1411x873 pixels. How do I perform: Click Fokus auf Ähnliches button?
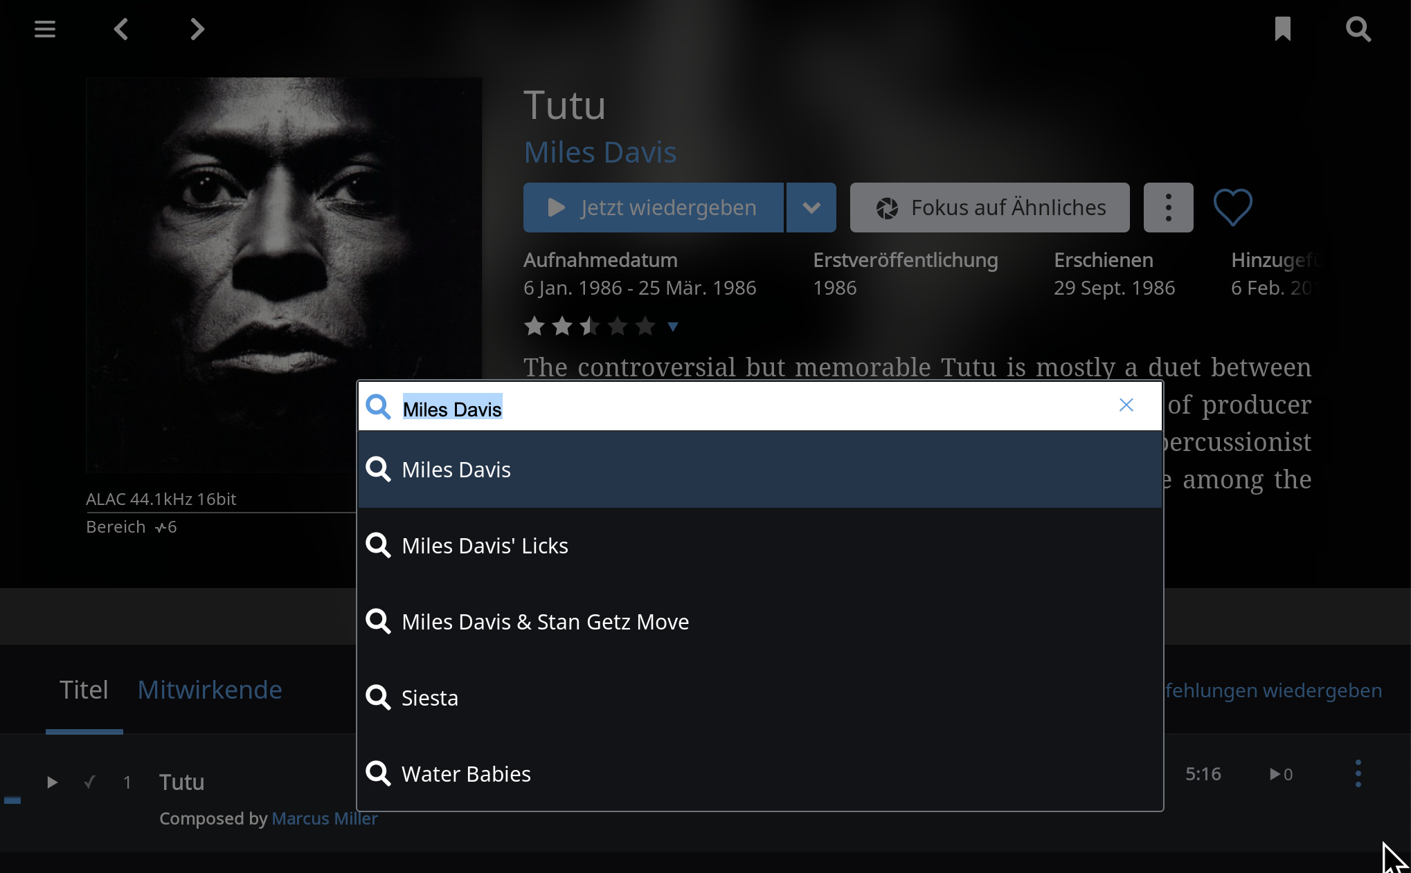click(x=990, y=208)
